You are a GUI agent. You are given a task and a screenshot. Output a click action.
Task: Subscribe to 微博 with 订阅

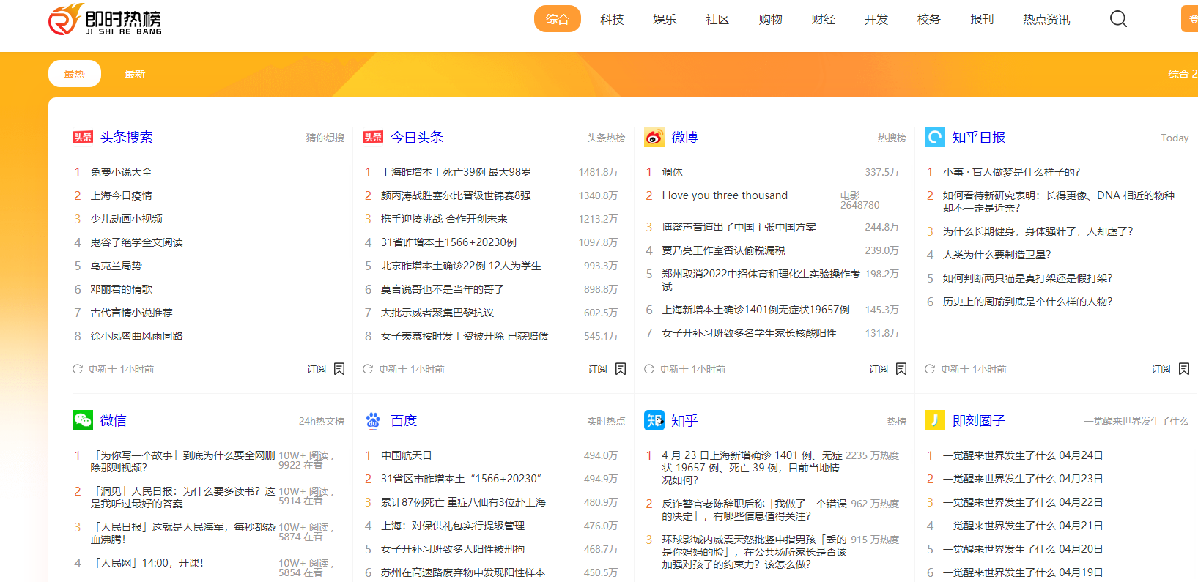(879, 369)
